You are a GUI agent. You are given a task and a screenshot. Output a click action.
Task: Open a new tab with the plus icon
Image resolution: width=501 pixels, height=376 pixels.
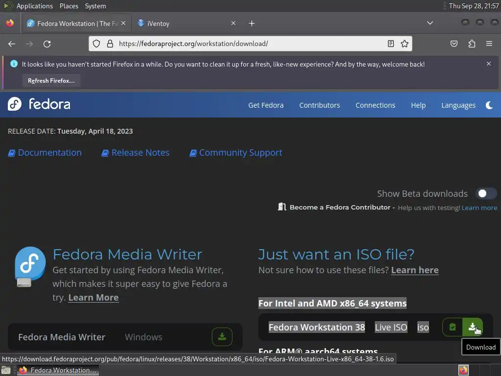[x=252, y=23]
